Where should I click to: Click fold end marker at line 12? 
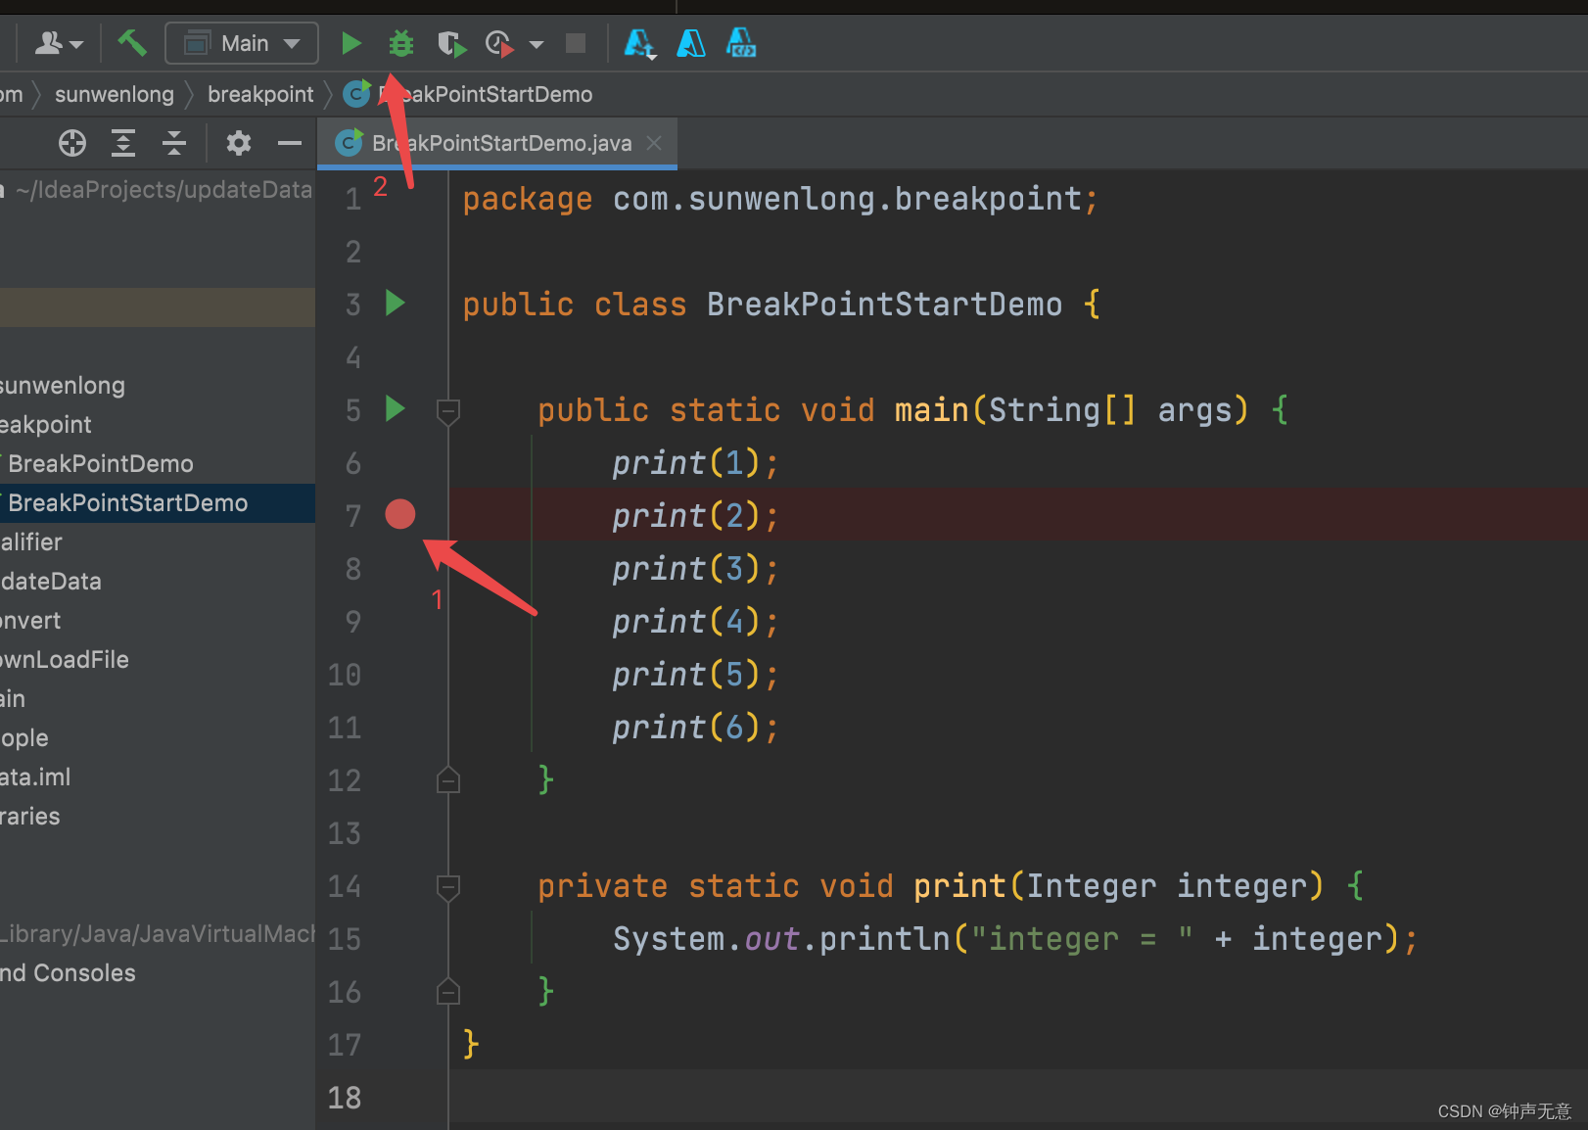pos(448,779)
